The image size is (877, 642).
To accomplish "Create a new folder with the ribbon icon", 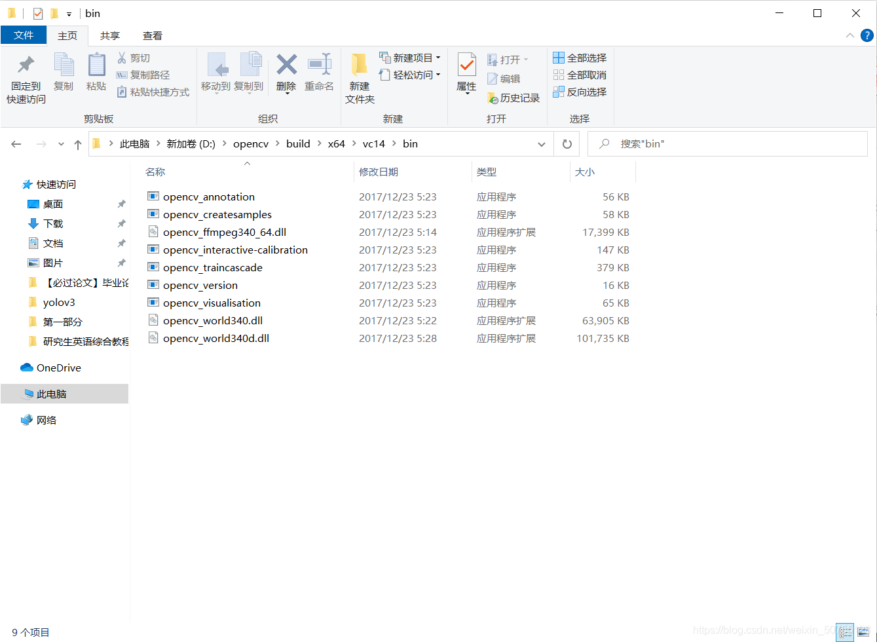I will pyautogui.click(x=360, y=65).
